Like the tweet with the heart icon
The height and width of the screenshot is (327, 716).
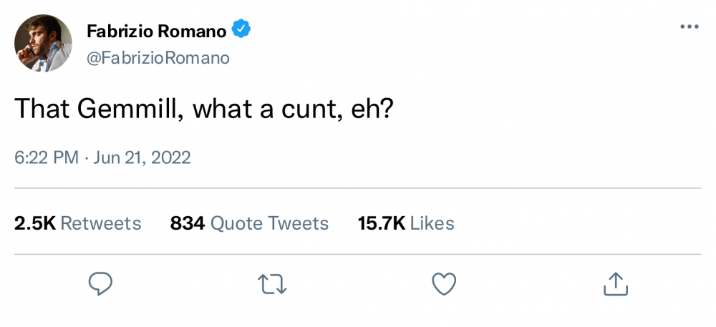point(444,283)
